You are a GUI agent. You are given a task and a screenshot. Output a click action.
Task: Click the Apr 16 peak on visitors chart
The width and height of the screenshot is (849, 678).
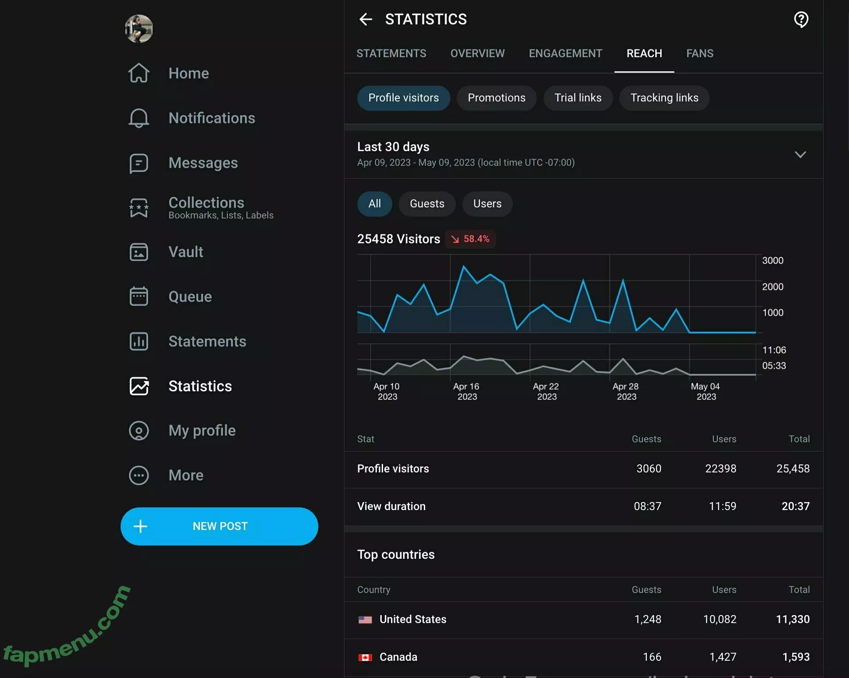pyautogui.click(x=464, y=266)
